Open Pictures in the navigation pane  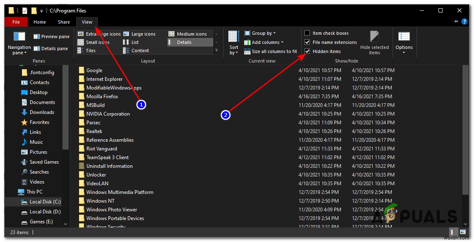coord(34,152)
